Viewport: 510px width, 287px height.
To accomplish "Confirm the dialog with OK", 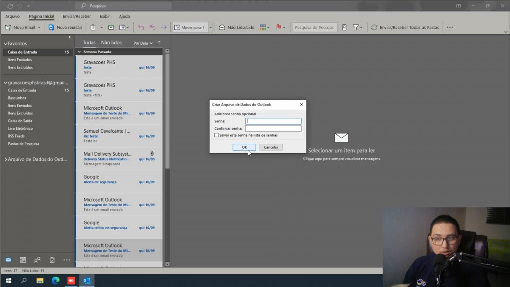I will [x=244, y=147].
